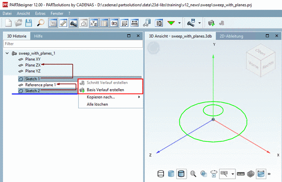The width and height of the screenshot is (282, 182).
Task: Switch to the 2D-Ableitung tab
Action: coord(231,36)
